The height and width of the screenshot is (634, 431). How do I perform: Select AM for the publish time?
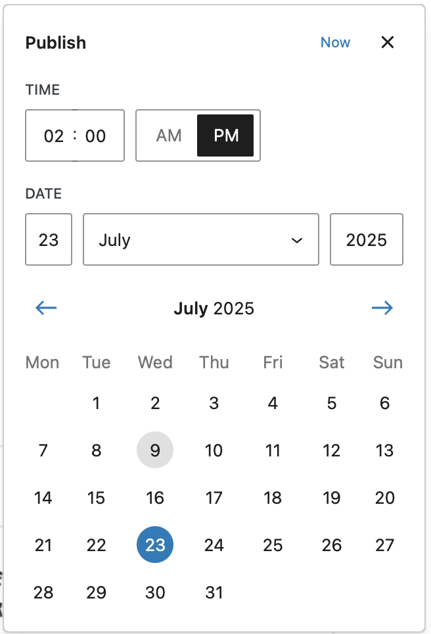pyautogui.click(x=169, y=135)
